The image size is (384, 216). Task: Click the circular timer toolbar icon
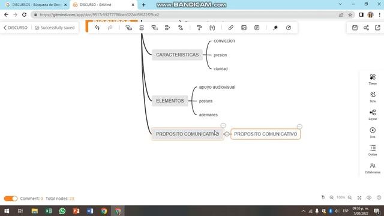coord(289,28)
